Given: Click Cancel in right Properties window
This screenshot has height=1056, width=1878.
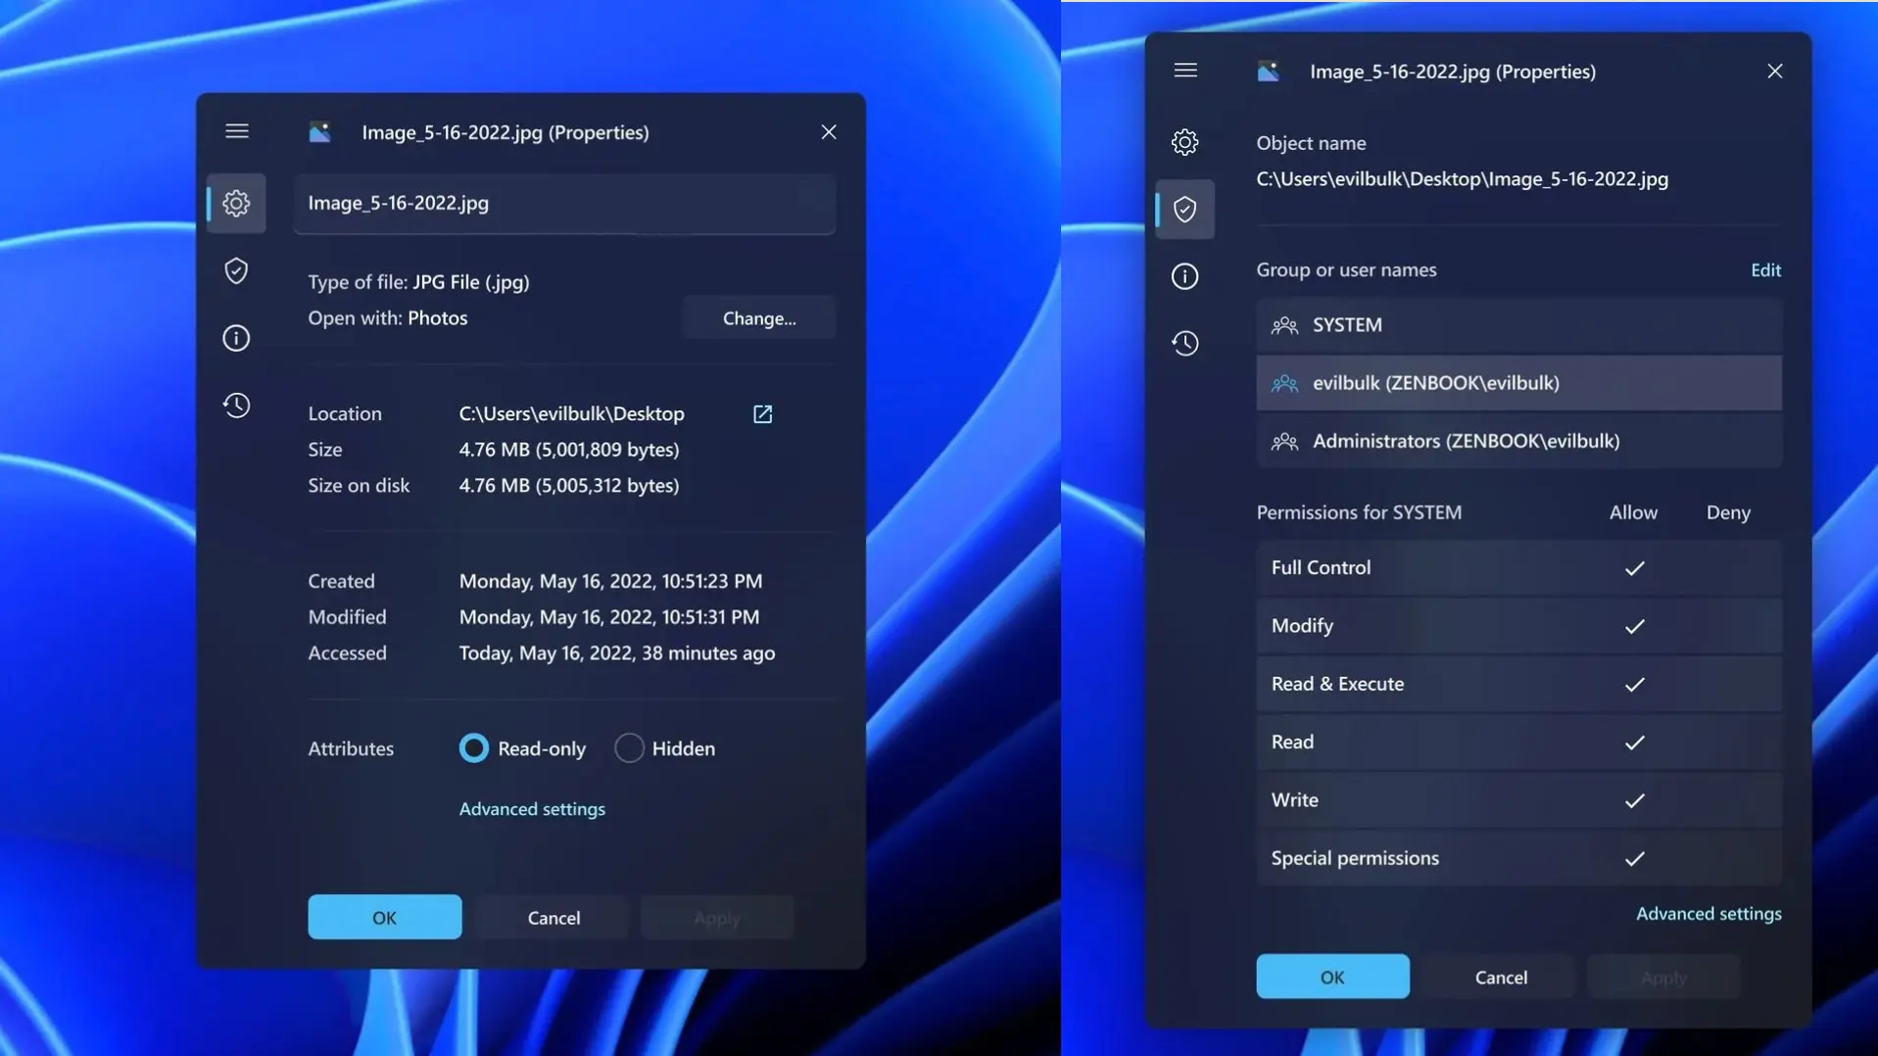Looking at the screenshot, I should tap(1501, 977).
